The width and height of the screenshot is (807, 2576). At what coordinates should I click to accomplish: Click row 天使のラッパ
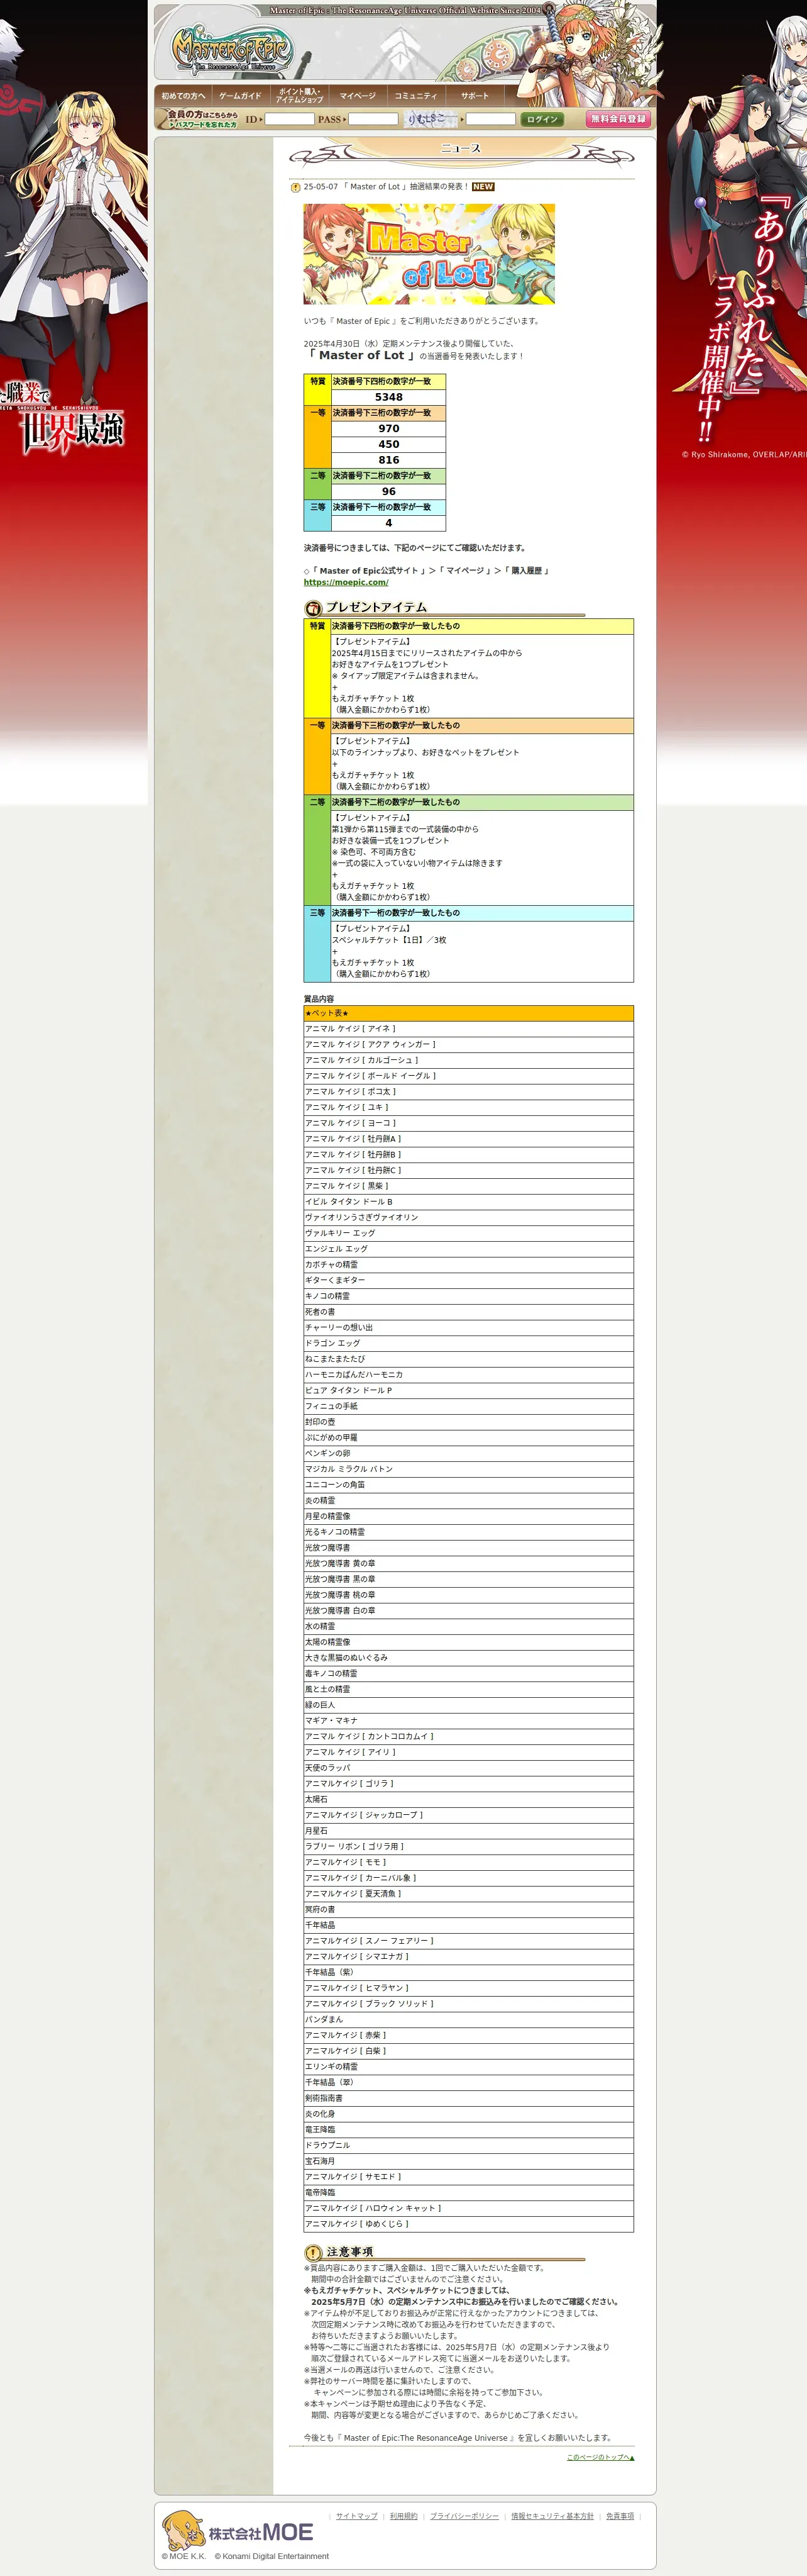click(x=468, y=1768)
